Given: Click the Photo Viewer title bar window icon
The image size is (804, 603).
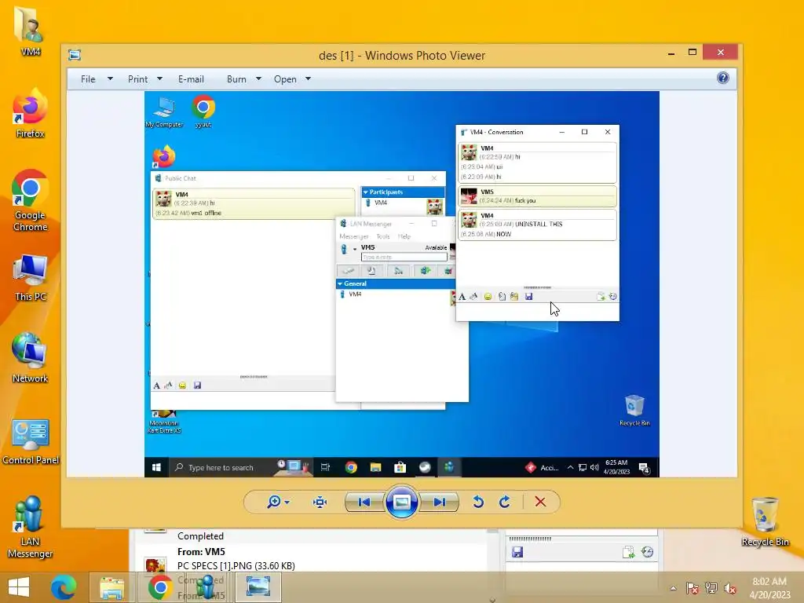Looking at the screenshot, I should point(75,55).
